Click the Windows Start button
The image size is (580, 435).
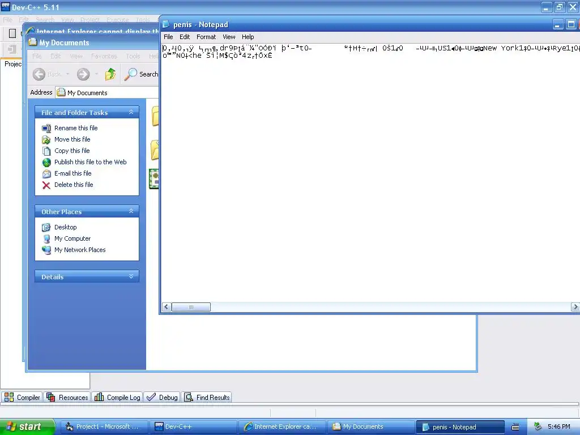point(27,427)
